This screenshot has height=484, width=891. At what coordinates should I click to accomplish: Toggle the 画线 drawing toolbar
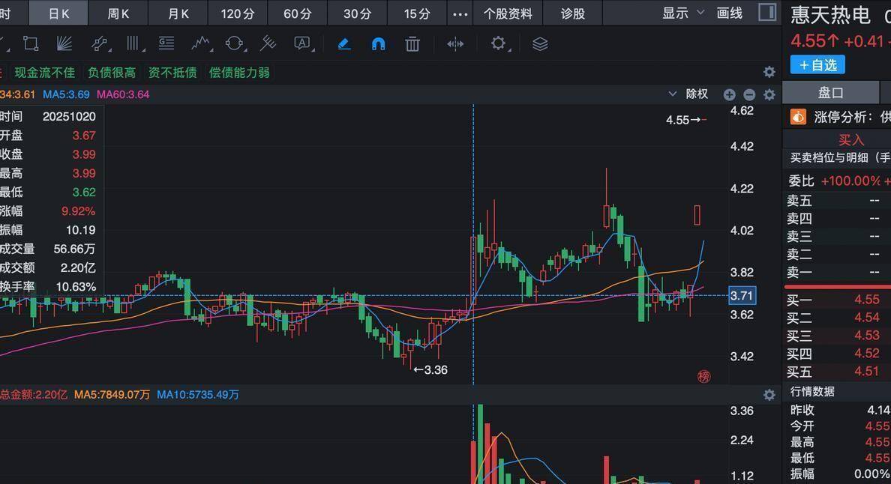point(729,13)
